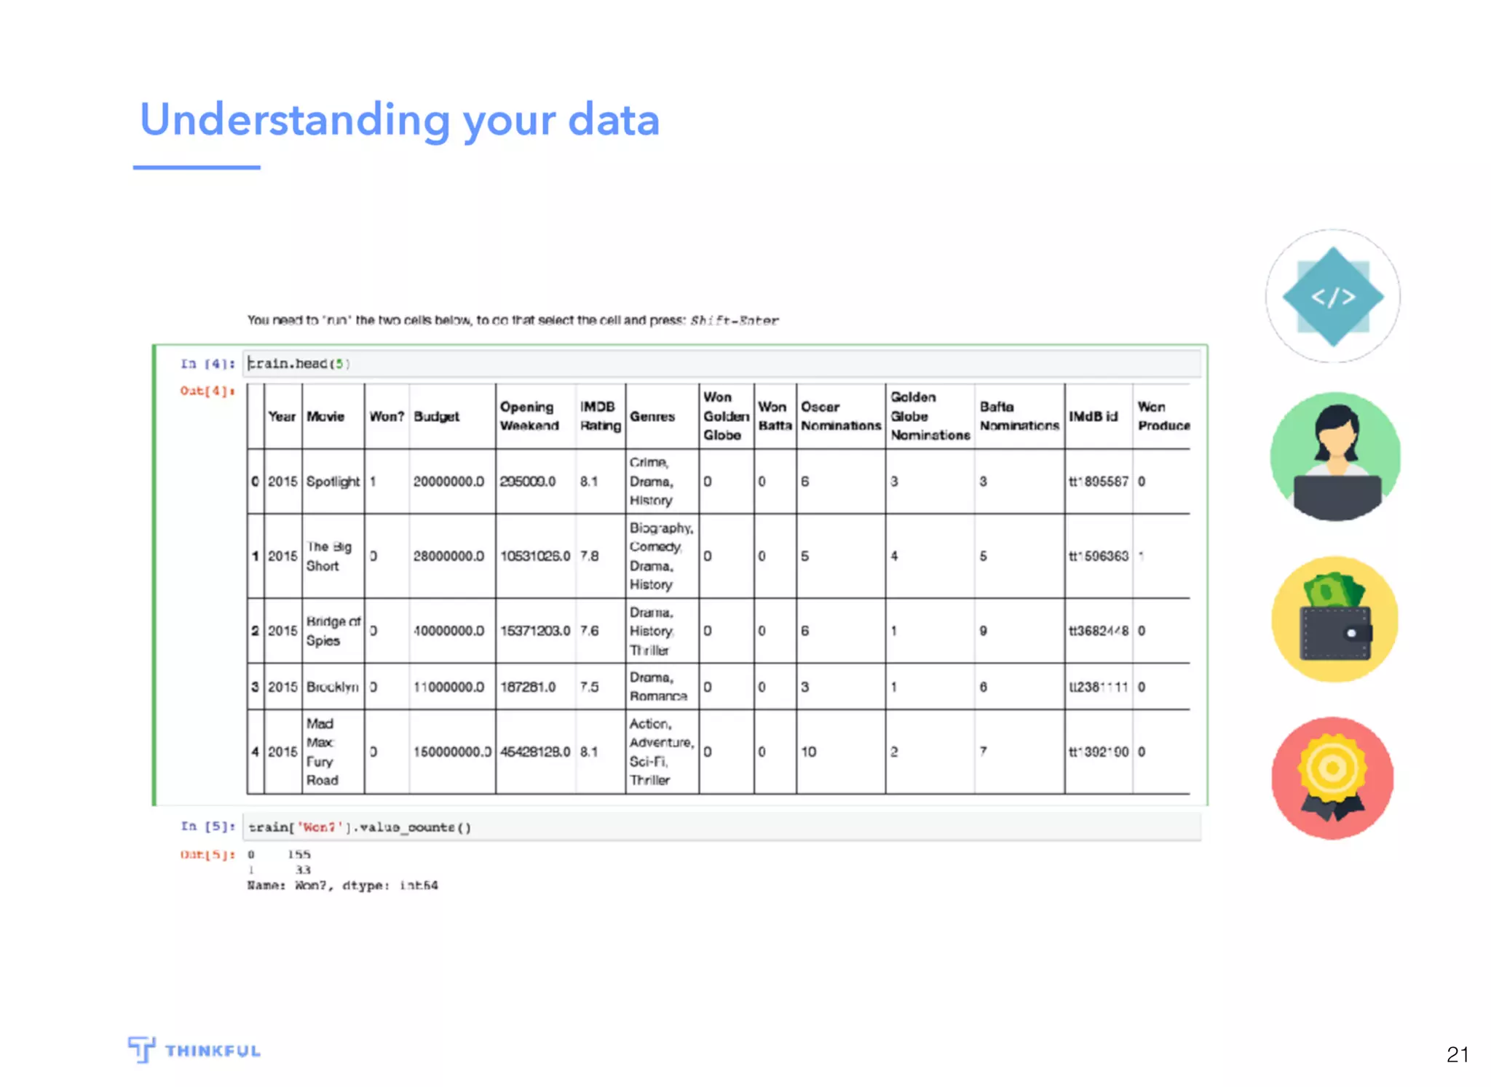Image resolution: width=1491 pixels, height=1087 pixels.
Task: Click the code brackets diamond icon
Action: point(1332,296)
